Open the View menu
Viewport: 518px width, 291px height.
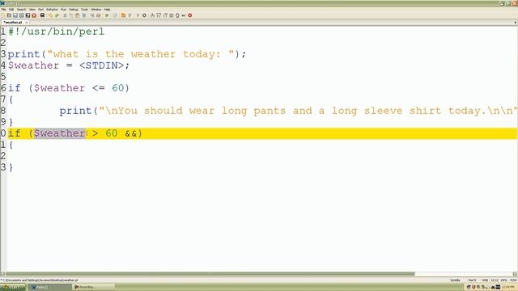coord(32,10)
